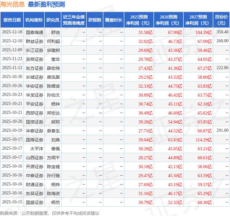Click institution name 东方证券
230x216 pixels.
[x=35, y=68]
